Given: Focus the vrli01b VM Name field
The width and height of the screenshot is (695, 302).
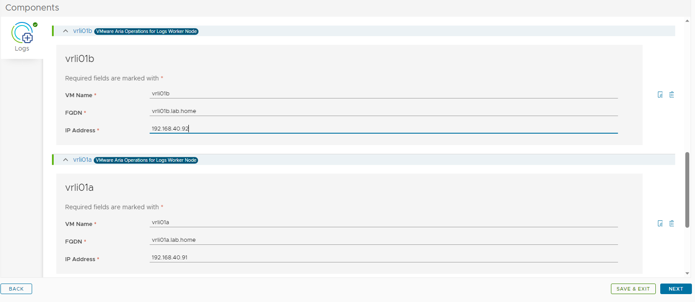Looking at the screenshot, I should [383, 94].
